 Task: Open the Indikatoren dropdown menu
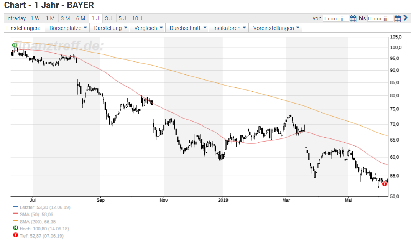point(229,28)
